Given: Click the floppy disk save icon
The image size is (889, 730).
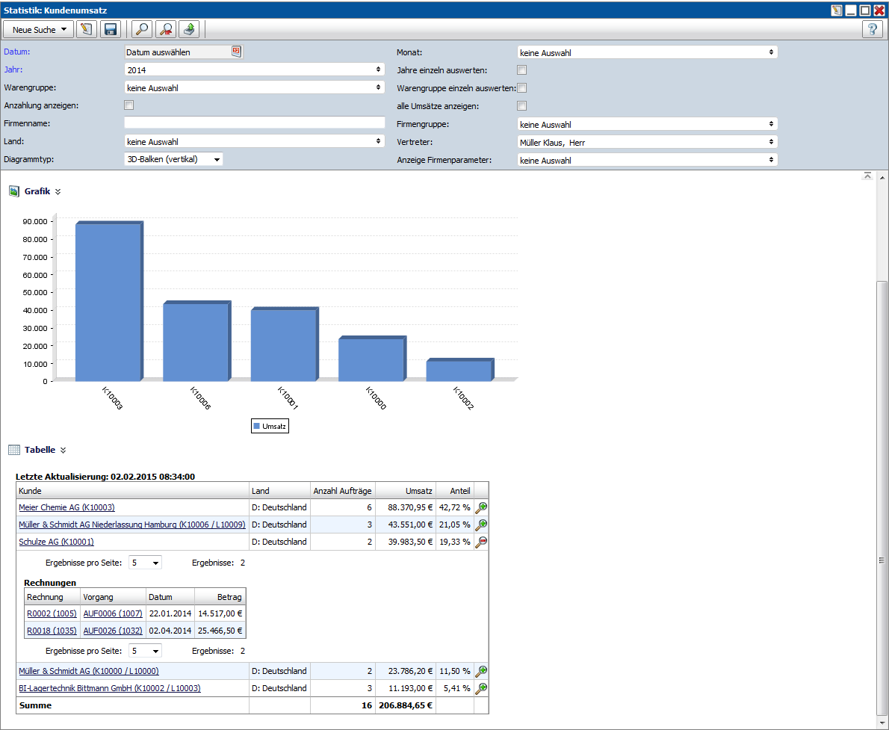Looking at the screenshot, I should 111,29.
